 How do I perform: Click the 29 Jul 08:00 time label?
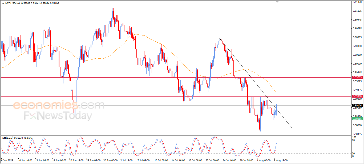coord(246,161)
